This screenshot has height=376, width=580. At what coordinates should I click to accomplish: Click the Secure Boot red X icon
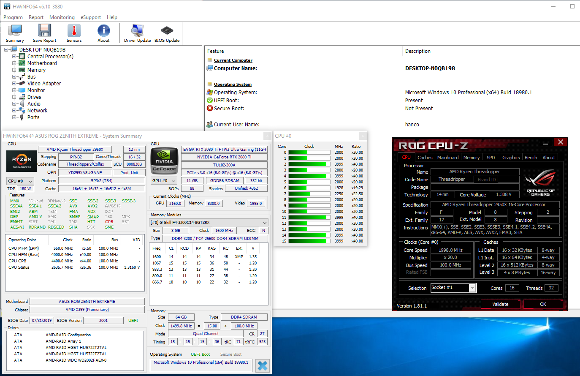click(210, 108)
